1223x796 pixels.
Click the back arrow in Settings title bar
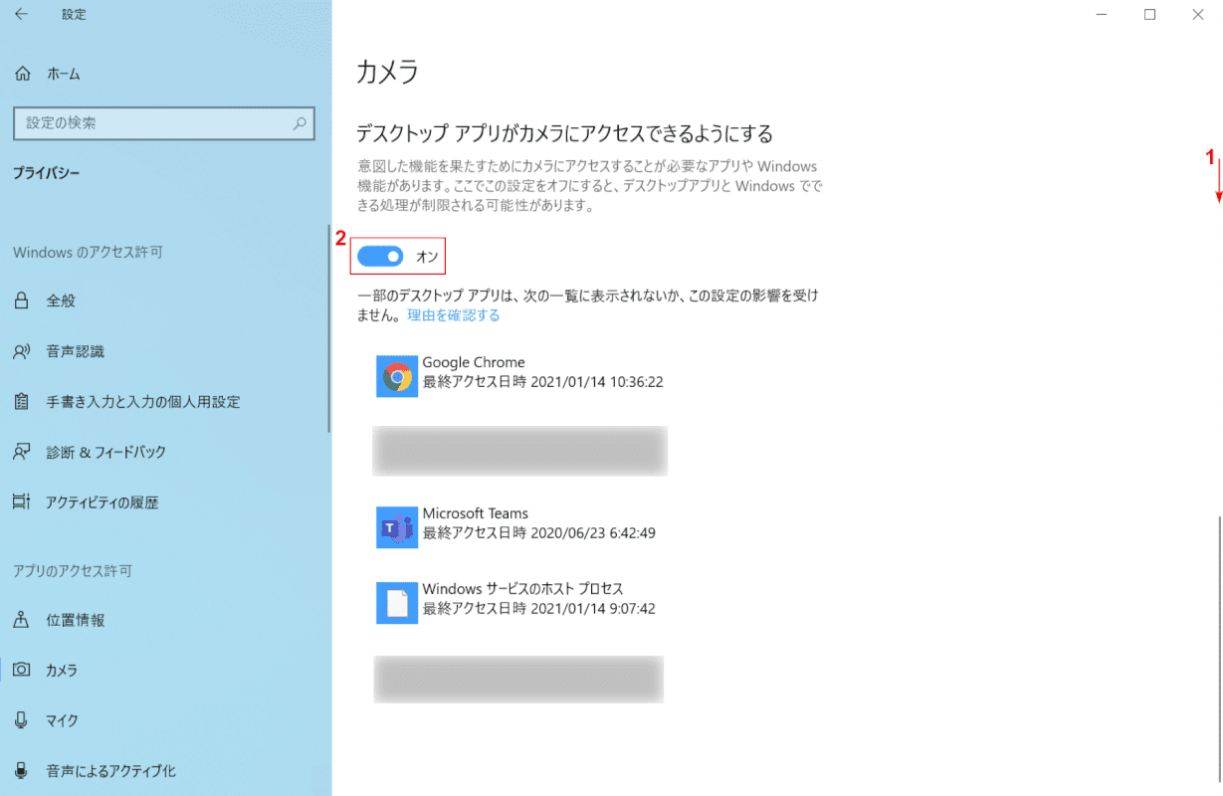[22, 14]
